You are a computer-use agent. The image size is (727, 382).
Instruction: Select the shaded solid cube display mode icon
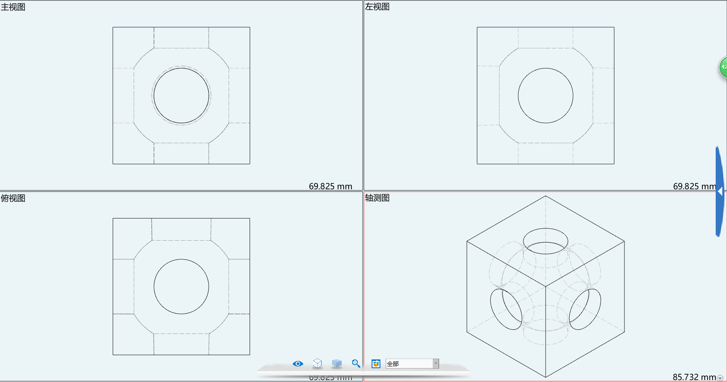point(337,363)
